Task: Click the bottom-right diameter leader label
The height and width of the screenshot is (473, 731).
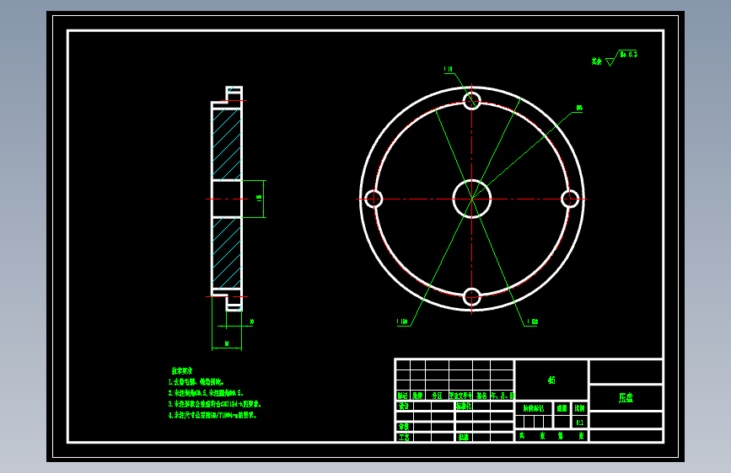Action: pyautogui.click(x=532, y=322)
